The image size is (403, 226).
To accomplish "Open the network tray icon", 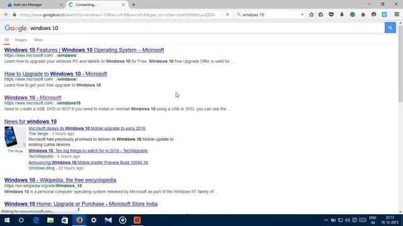I will pyautogui.click(x=341, y=220).
